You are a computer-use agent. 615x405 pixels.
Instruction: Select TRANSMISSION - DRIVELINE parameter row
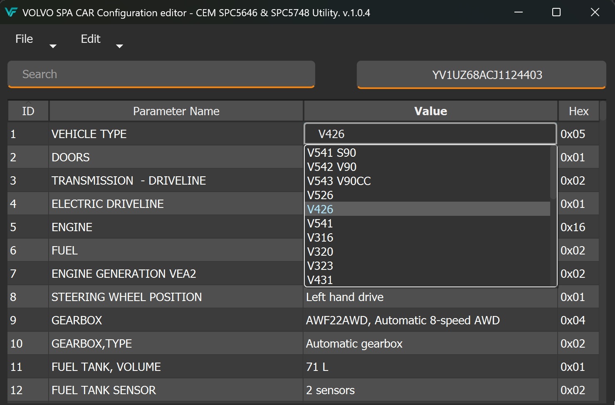pos(176,180)
